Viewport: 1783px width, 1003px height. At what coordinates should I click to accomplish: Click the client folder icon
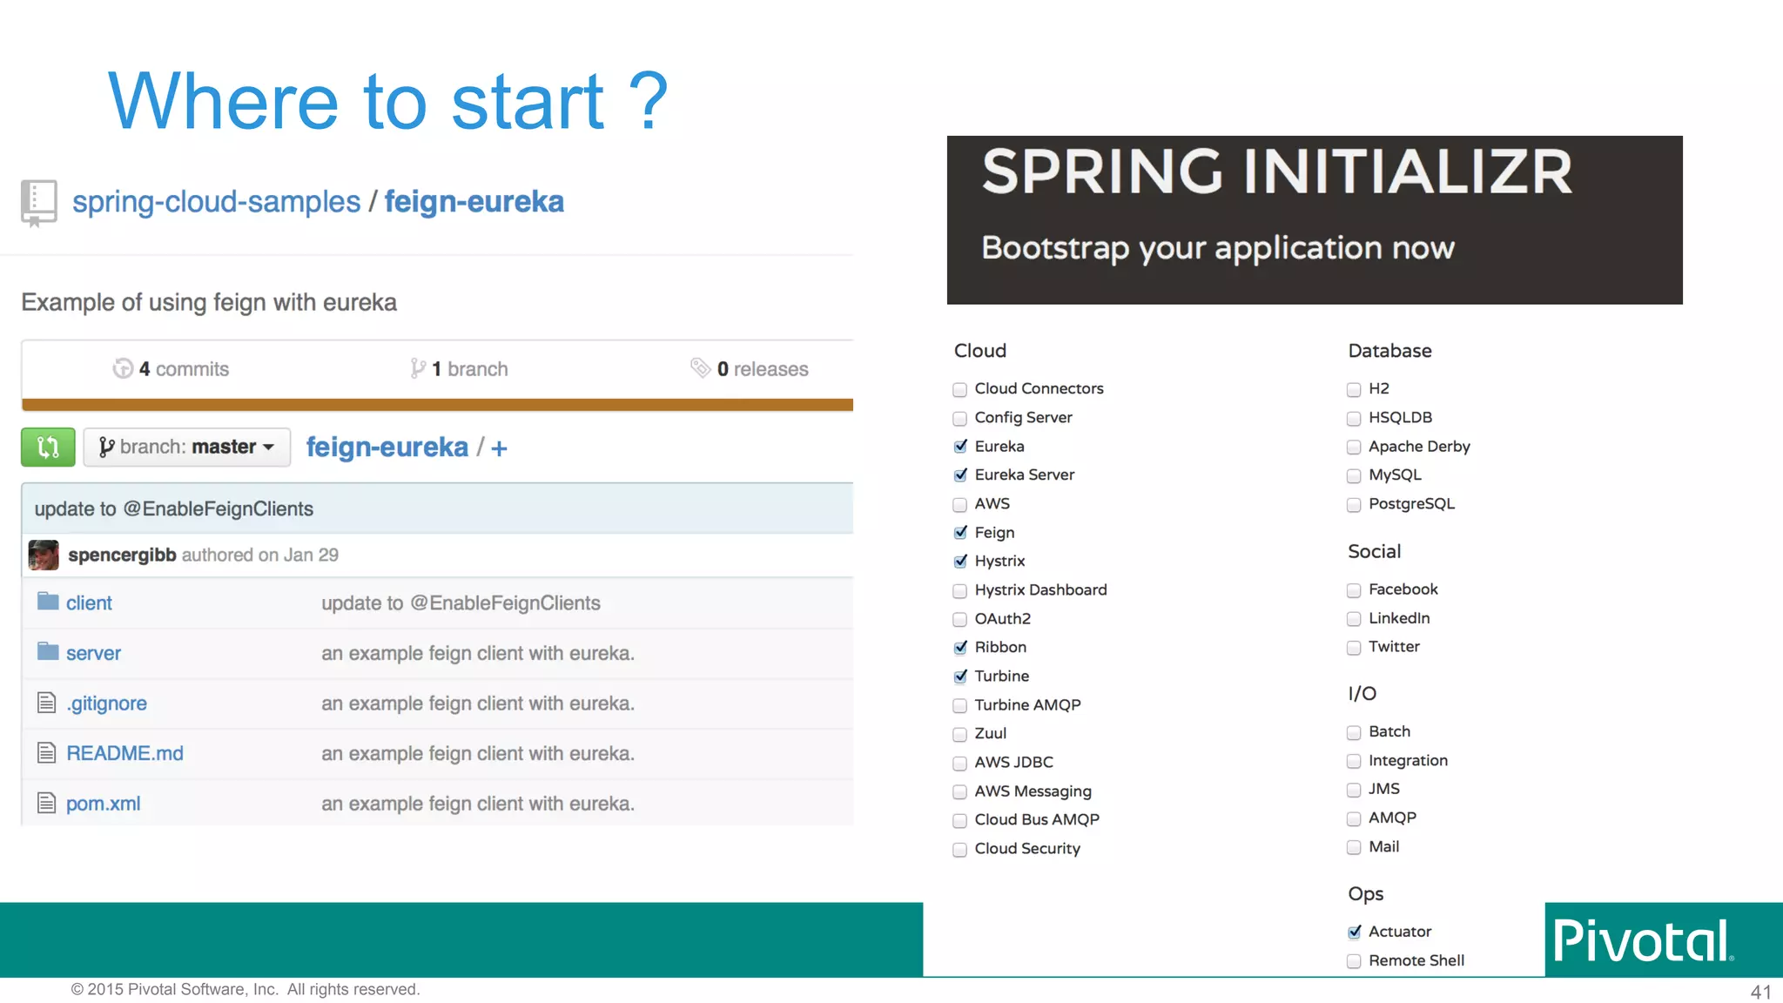[48, 602]
